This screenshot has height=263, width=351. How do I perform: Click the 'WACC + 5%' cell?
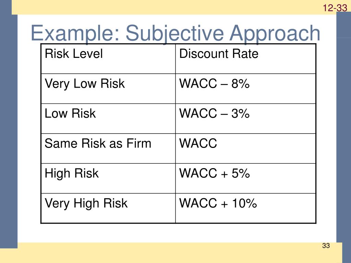[245, 178]
